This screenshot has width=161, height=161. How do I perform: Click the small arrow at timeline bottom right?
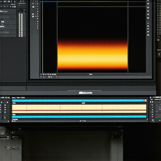point(147,119)
